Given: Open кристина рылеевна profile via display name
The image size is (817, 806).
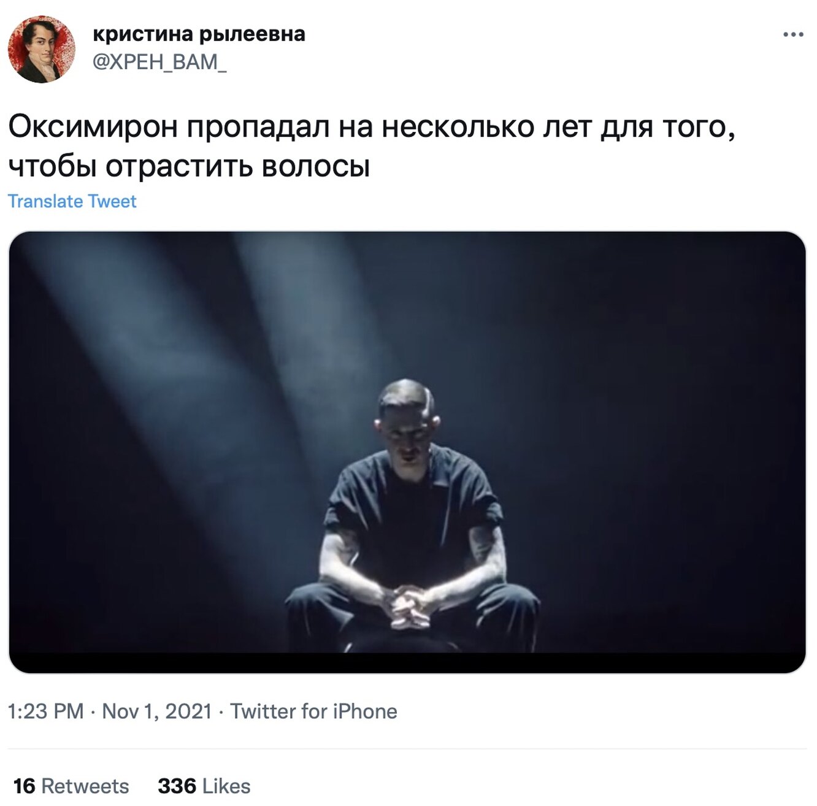Looking at the screenshot, I should tap(199, 34).
